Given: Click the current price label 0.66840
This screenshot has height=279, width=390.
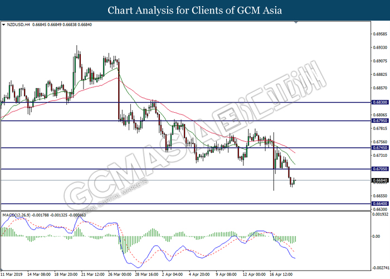Looking at the screenshot, I should click(x=380, y=180).
